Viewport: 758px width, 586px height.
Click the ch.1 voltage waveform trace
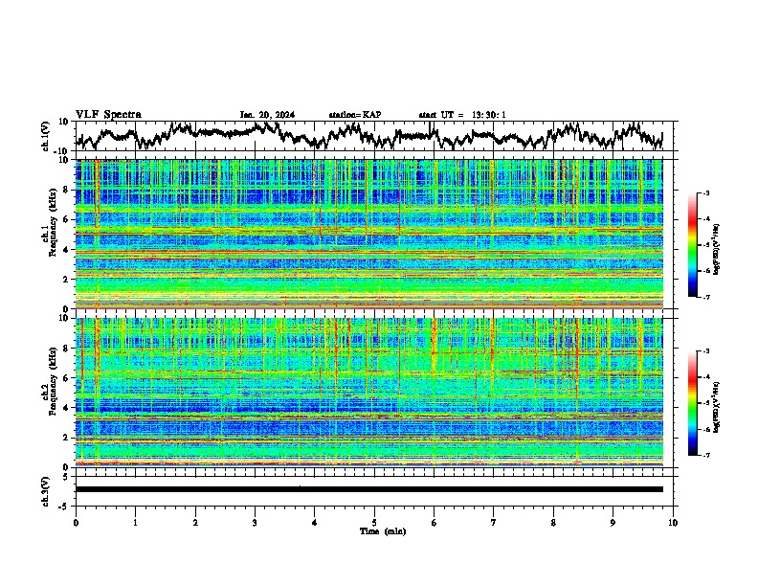(368, 135)
